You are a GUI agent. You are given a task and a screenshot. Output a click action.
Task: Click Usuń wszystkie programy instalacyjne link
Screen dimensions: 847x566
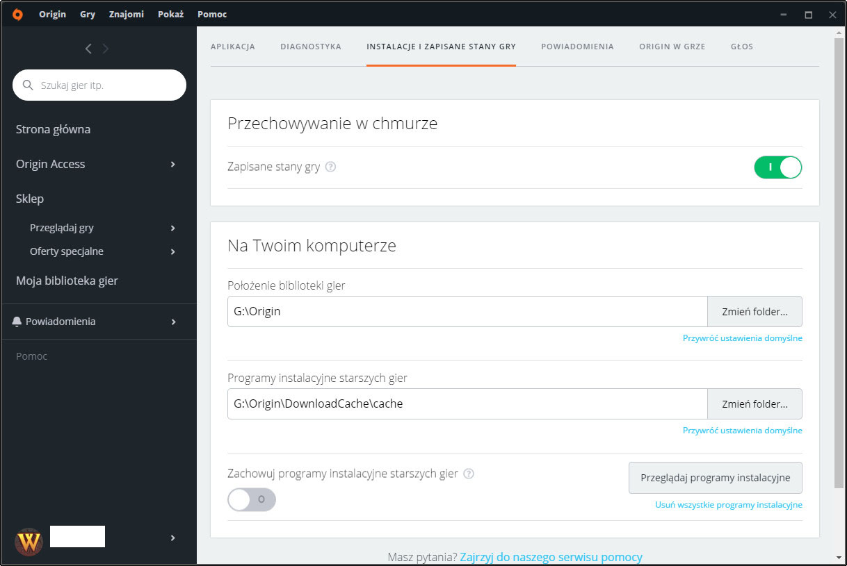pos(729,505)
